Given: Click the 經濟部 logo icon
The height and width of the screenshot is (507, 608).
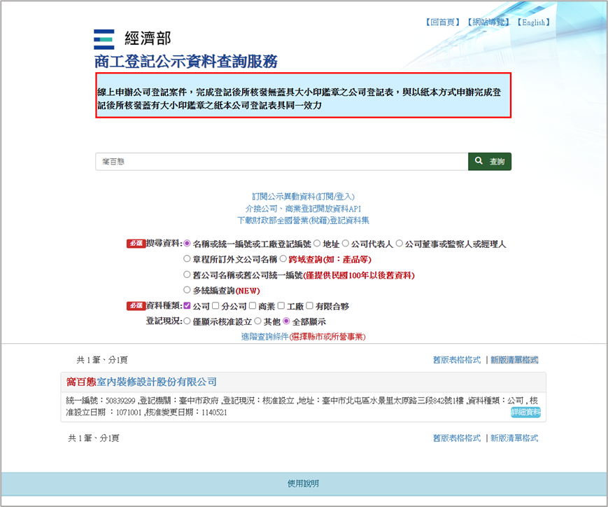Looking at the screenshot, I should [x=104, y=39].
